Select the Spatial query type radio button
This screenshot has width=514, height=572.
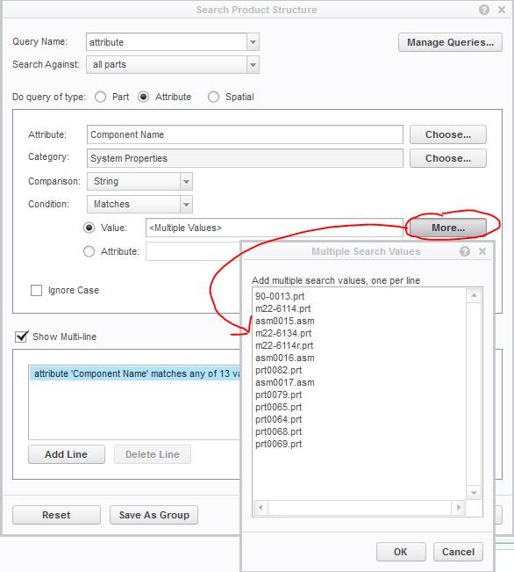click(x=213, y=97)
